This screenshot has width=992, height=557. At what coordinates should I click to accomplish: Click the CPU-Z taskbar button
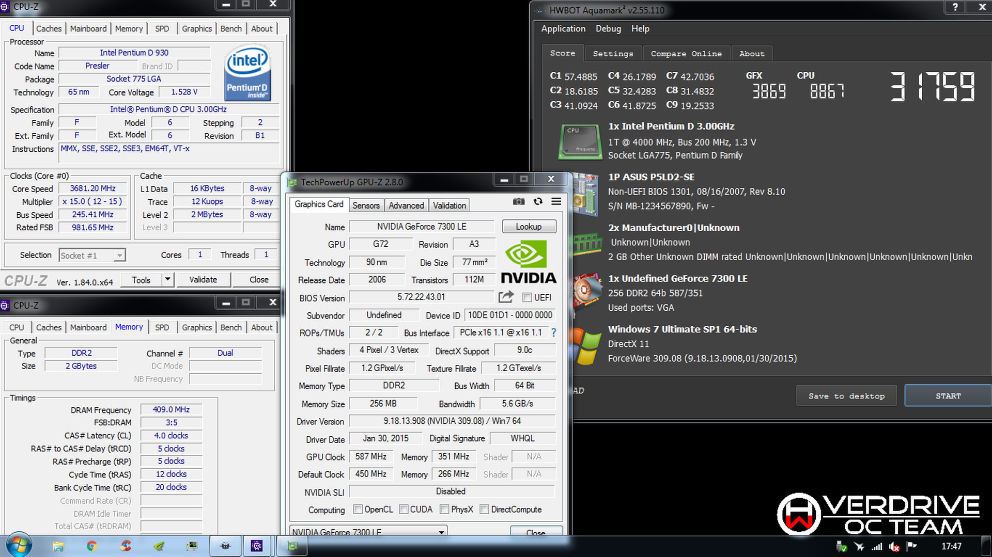[x=257, y=546]
